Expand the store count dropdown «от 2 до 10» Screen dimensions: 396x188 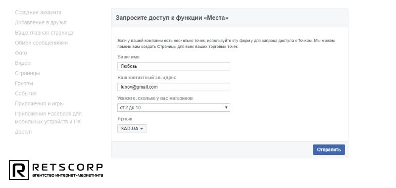tap(174, 107)
